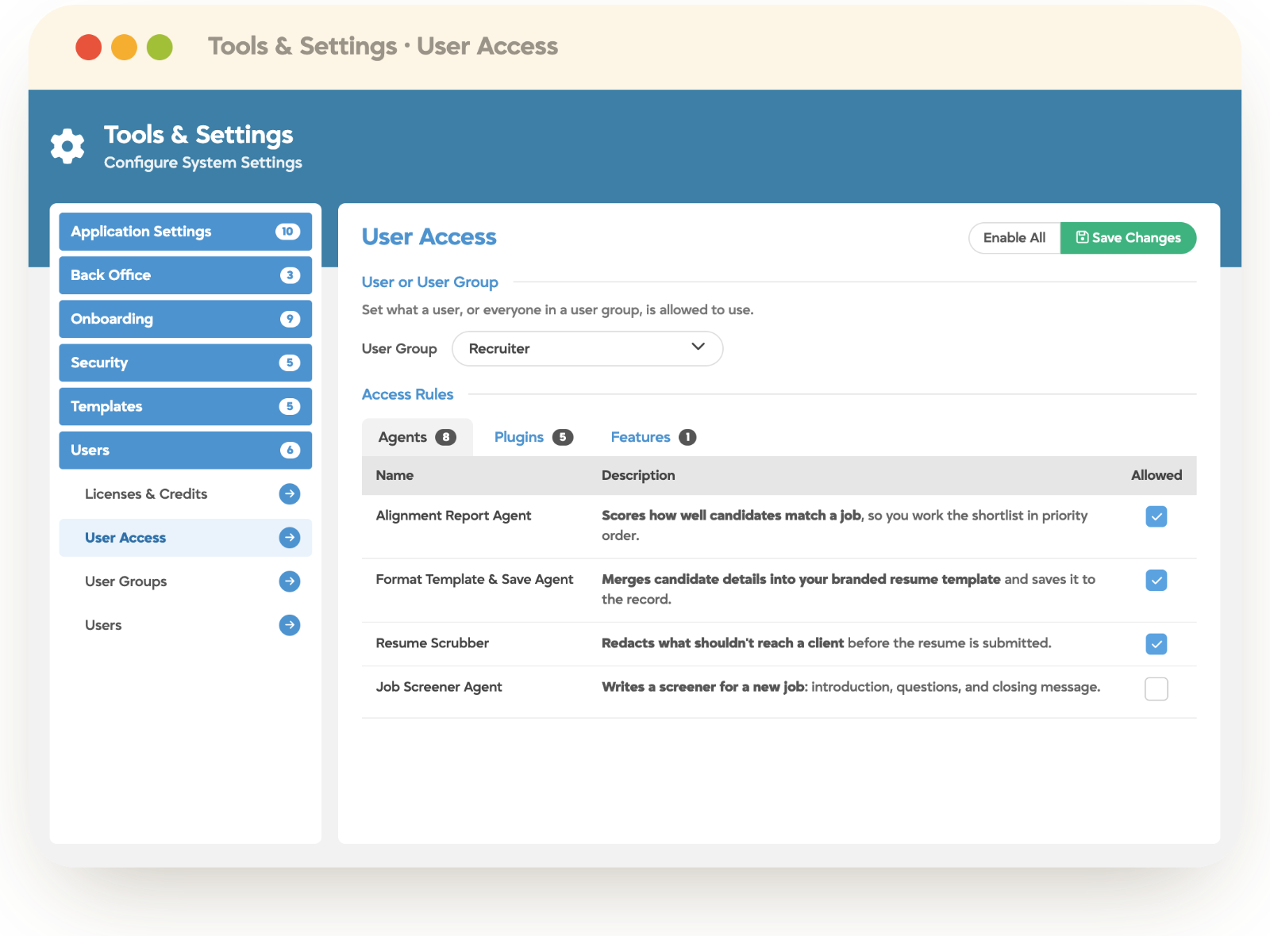Open the Users sub-item in sidebar
Image resolution: width=1270 pixels, height=936 pixels.
click(186, 625)
